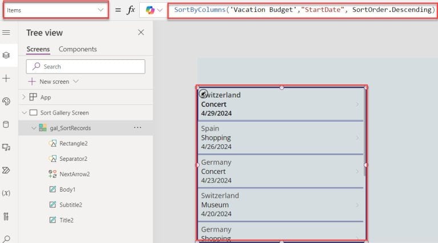Viewport: 438px width, 243px height.
Task: Click the arrow on the Germany Concert row
Action: 357,172
